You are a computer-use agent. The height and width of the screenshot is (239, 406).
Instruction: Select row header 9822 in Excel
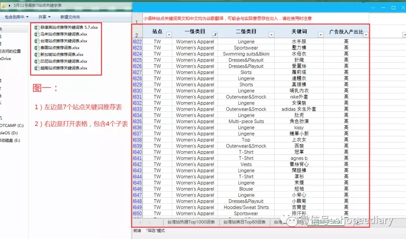point(138,42)
